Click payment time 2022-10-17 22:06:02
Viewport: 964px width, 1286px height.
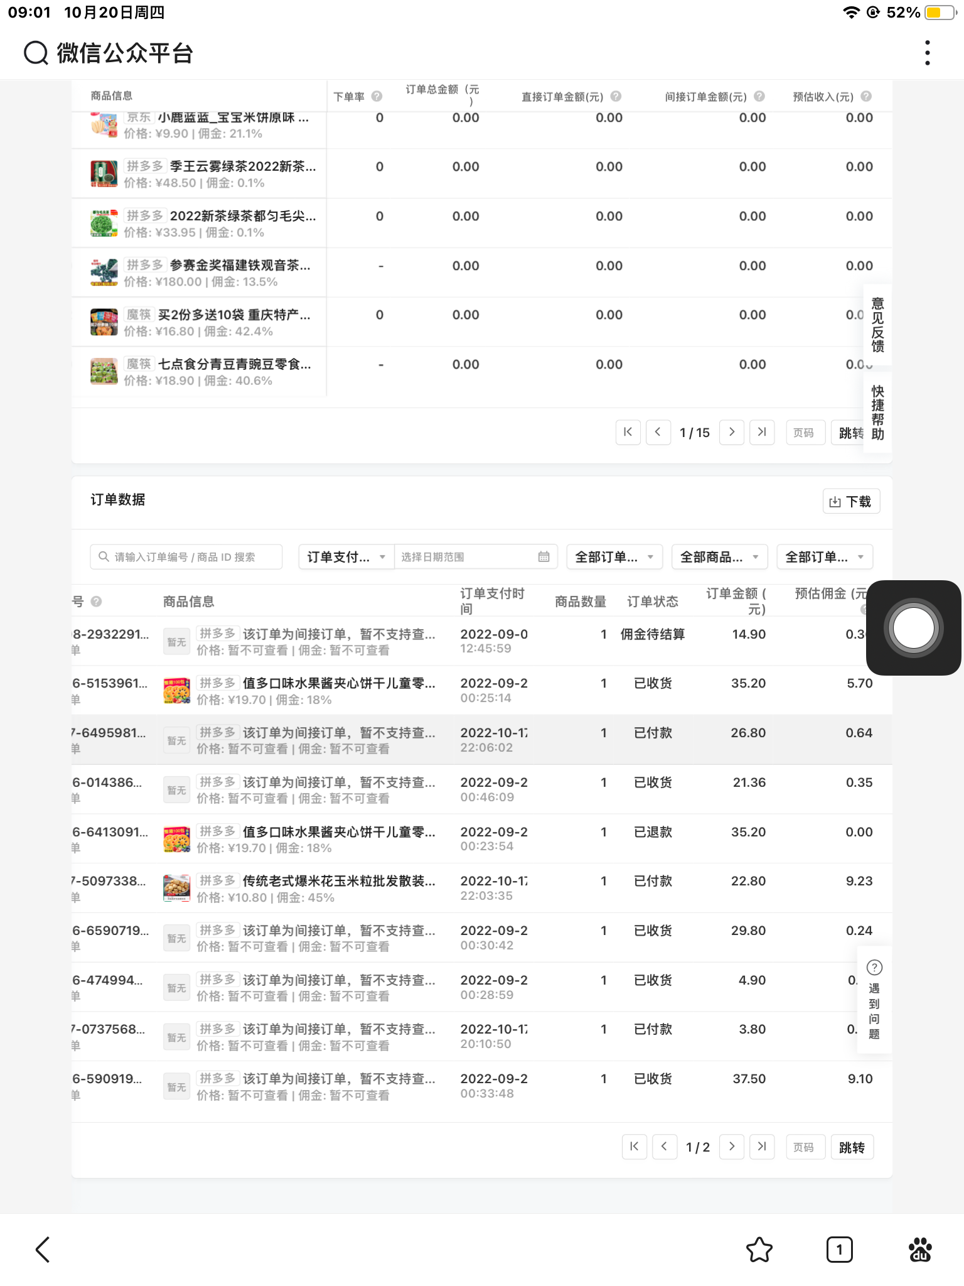point(494,740)
